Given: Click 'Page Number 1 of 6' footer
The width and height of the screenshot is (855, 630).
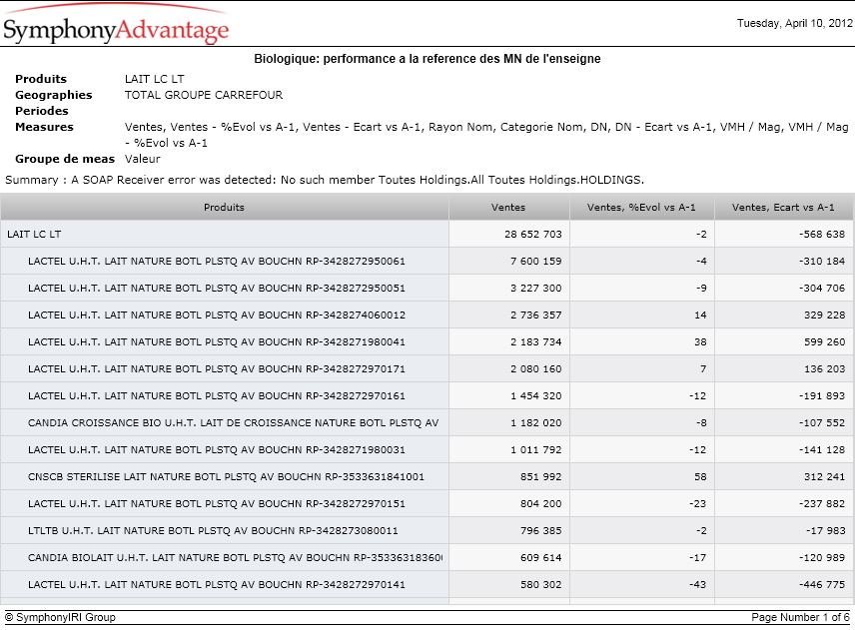Looking at the screenshot, I should pos(800,617).
